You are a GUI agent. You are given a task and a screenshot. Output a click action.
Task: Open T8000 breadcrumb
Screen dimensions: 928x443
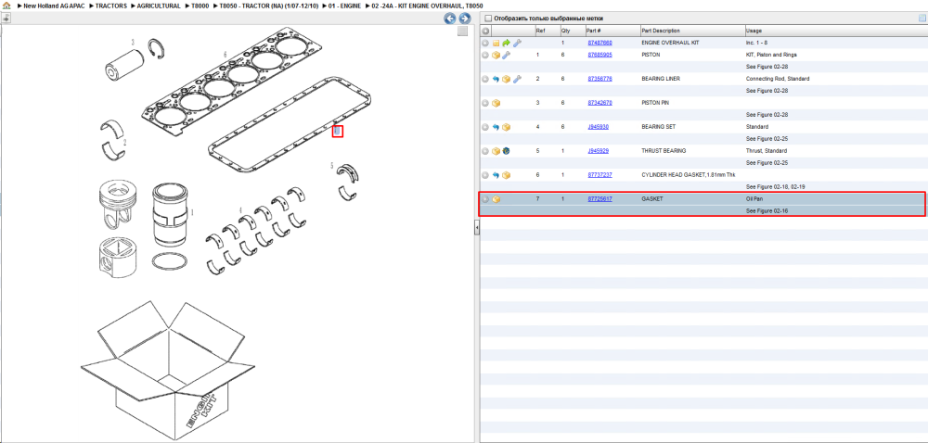click(200, 6)
